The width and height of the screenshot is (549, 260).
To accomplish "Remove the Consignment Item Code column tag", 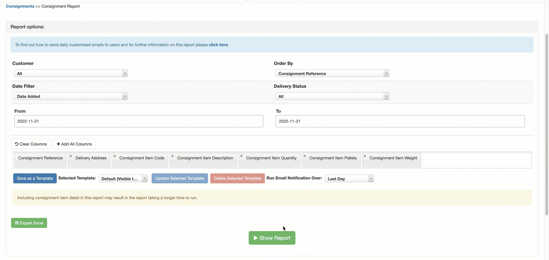I will pos(115,156).
